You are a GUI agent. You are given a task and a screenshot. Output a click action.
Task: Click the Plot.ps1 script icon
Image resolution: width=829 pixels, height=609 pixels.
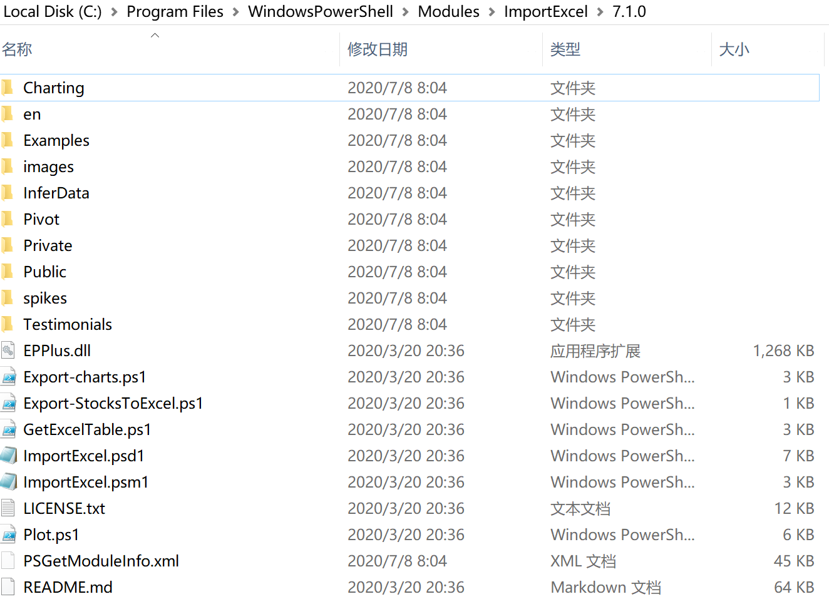click(9, 535)
